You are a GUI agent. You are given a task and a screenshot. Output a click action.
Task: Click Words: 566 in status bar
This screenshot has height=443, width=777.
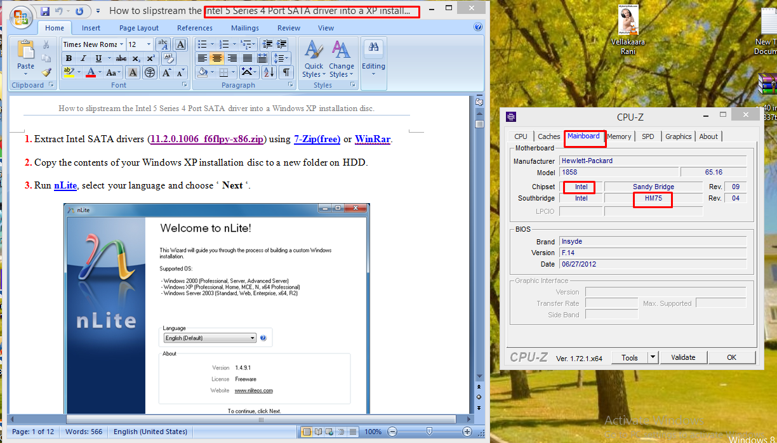coord(84,432)
